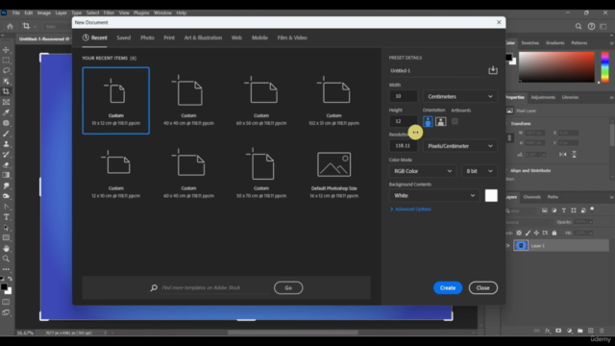Open the Filter menu
The height and width of the screenshot is (346, 615).
pyautogui.click(x=109, y=12)
